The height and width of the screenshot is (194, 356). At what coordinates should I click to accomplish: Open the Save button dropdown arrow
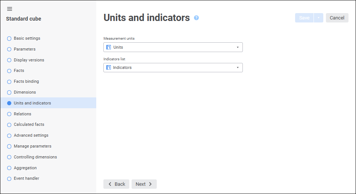pyautogui.click(x=318, y=18)
